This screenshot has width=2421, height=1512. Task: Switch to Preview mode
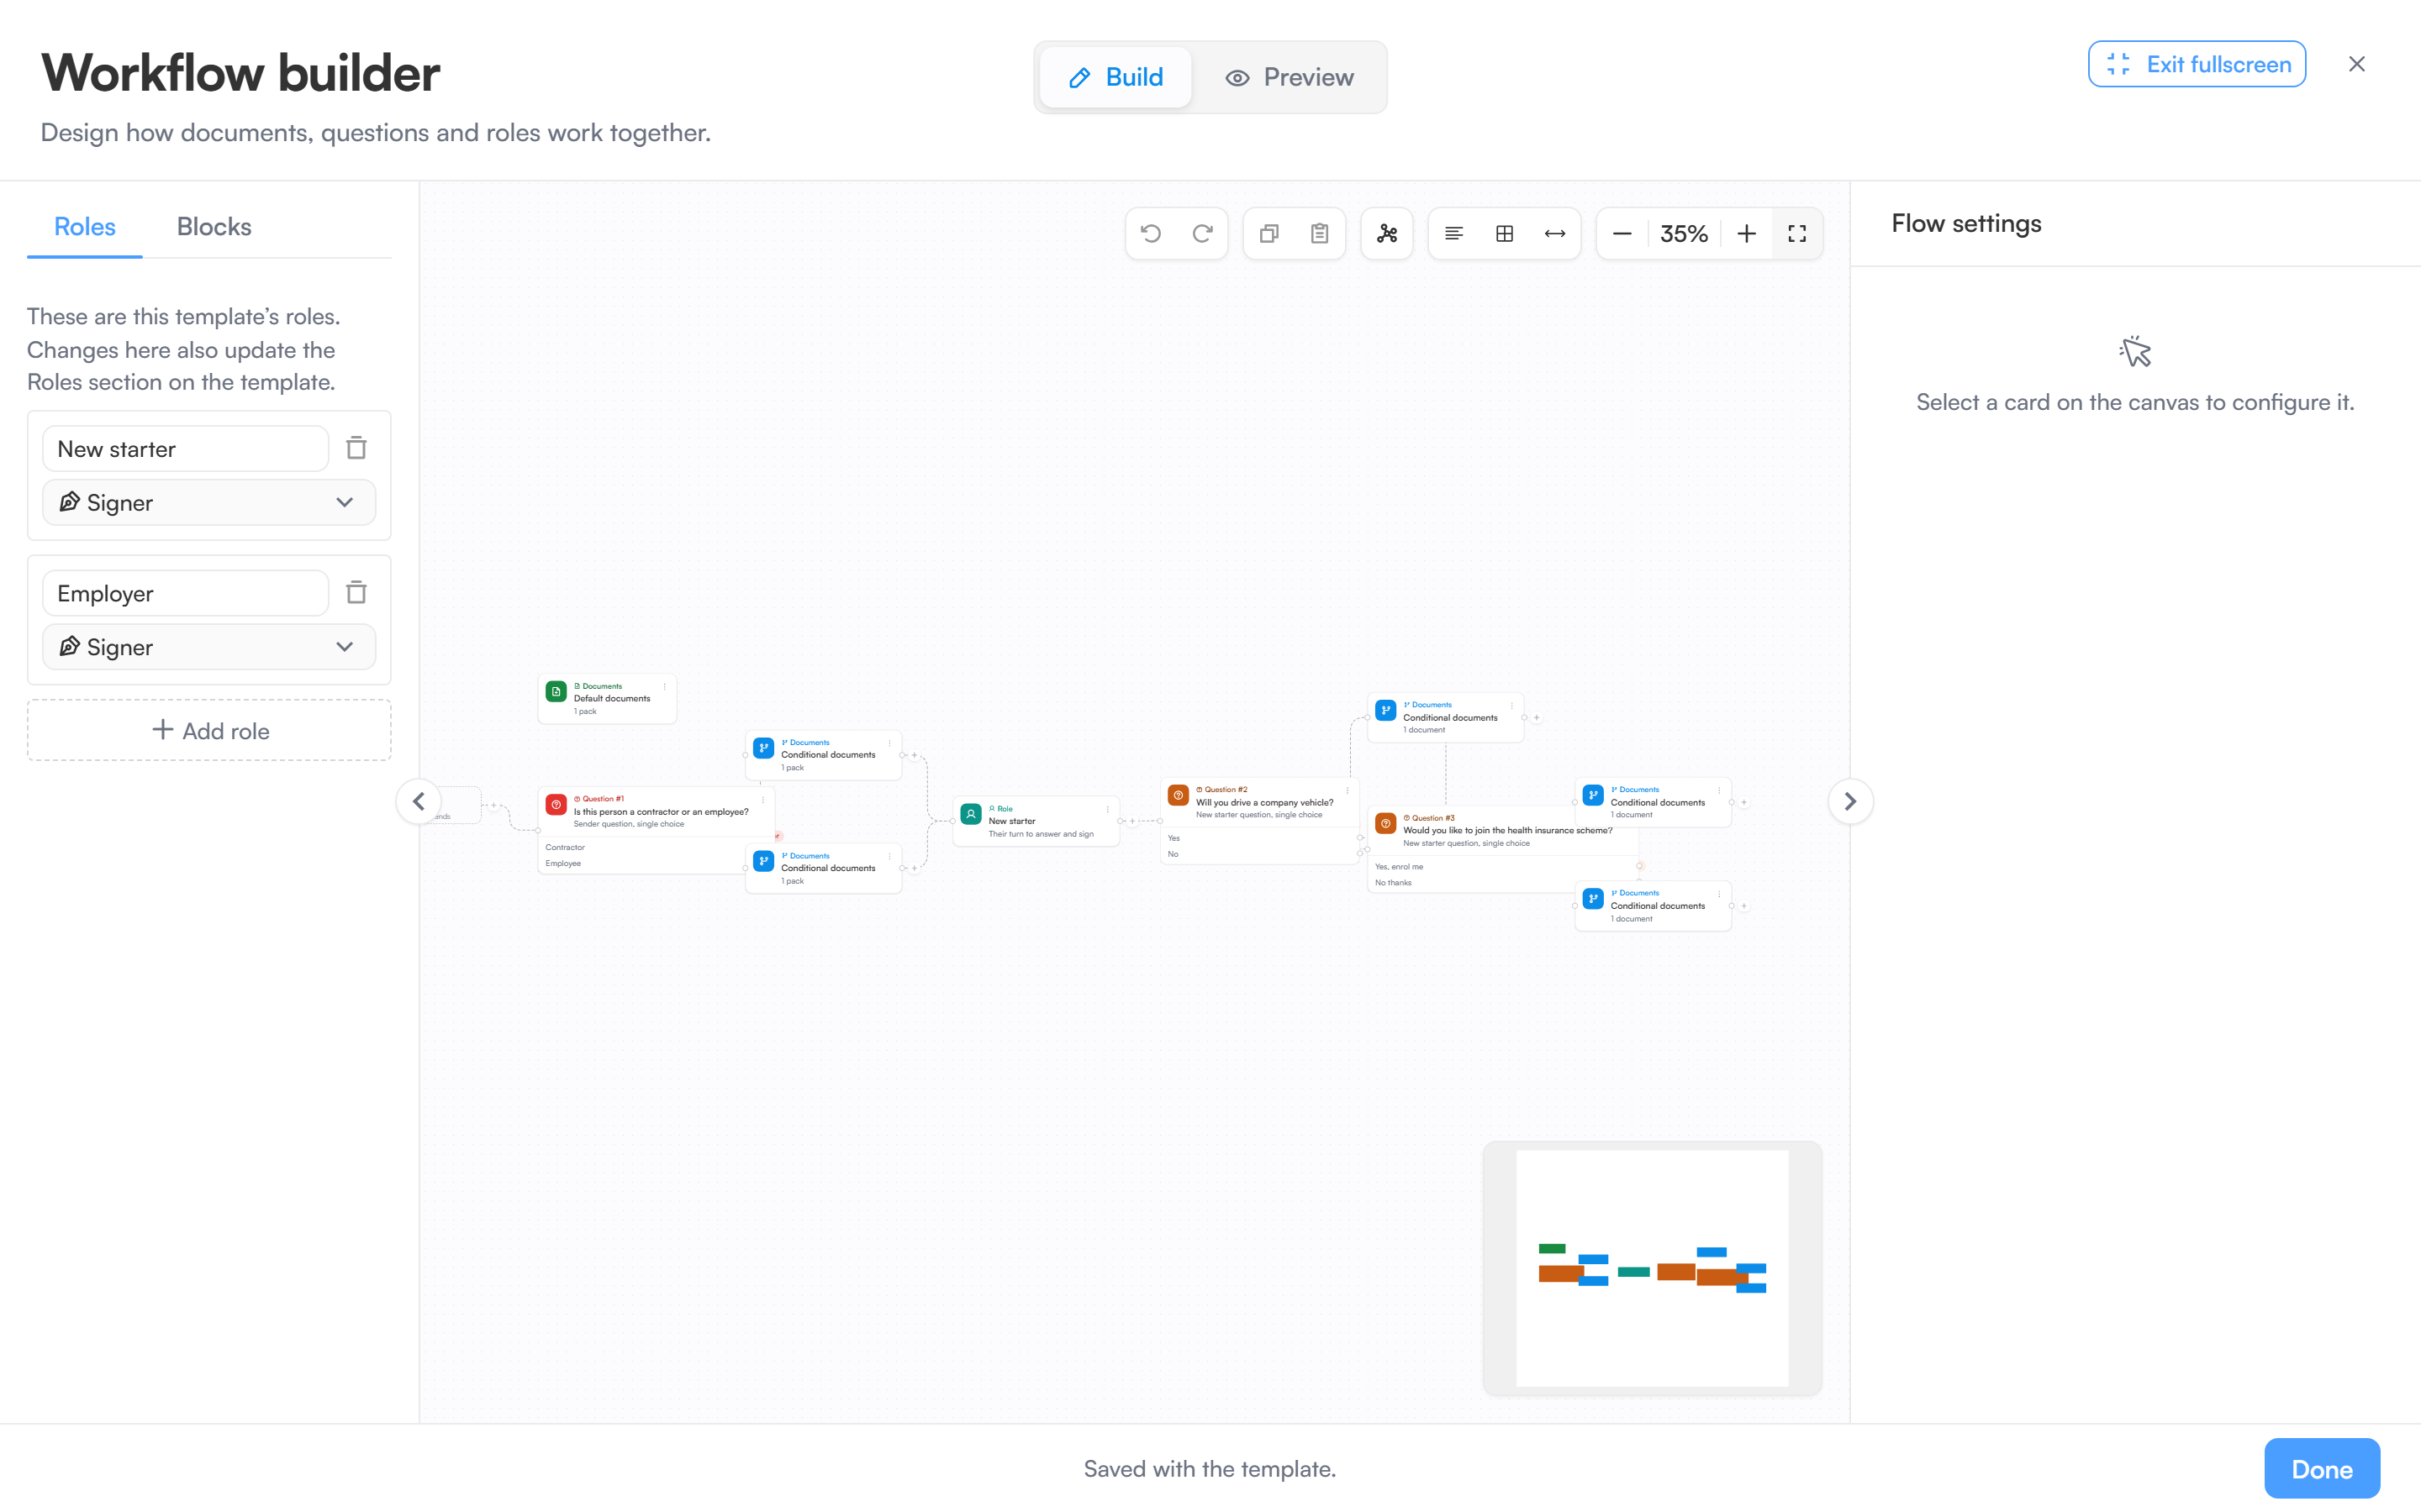point(1290,77)
